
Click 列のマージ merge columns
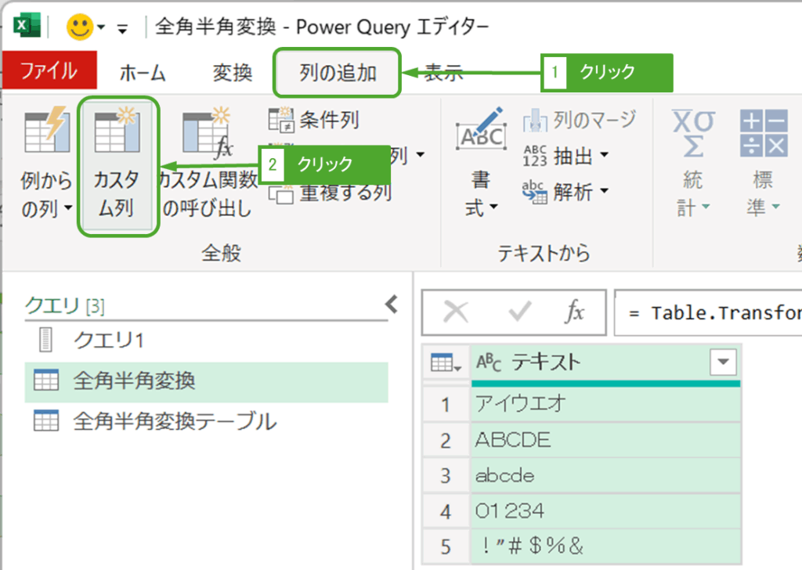click(580, 120)
